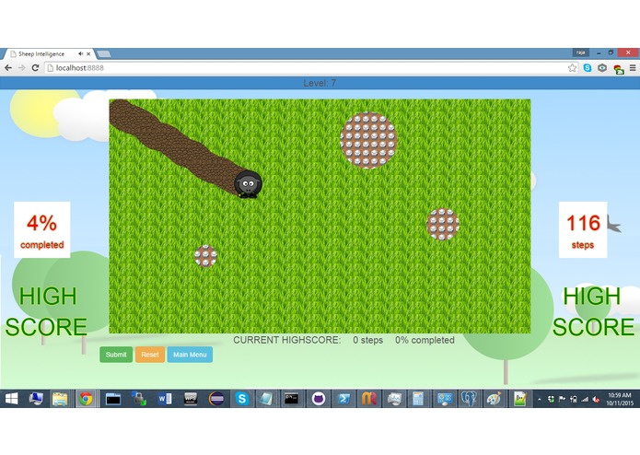Click the volume icon in system tray

(597, 400)
